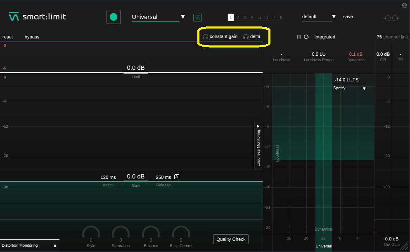Select state slot 3
The height and width of the screenshot is (252, 410).
(245, 17)
